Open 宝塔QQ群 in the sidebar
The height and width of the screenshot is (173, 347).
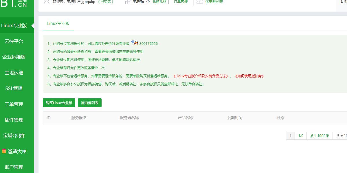pos(14,135)
